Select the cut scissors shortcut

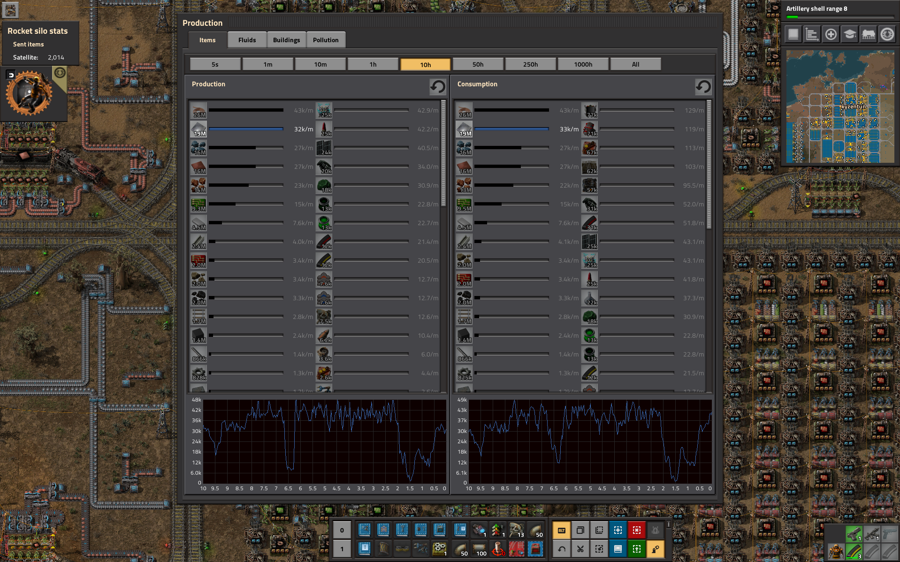[x=580, y=548]
